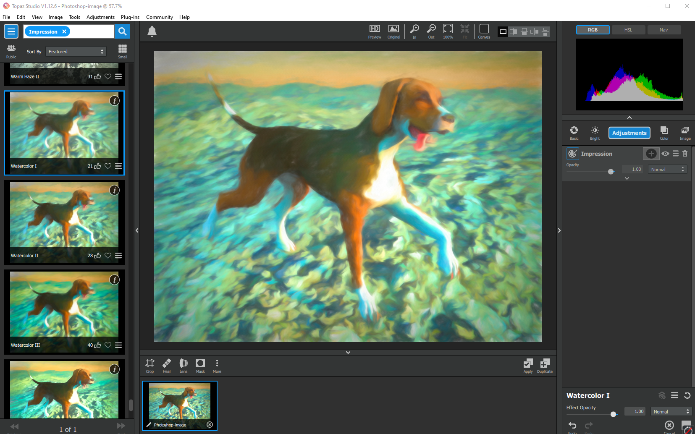Select the Crop tool
The height and width of the screenshot is (434, 695).
pos(150,366)
